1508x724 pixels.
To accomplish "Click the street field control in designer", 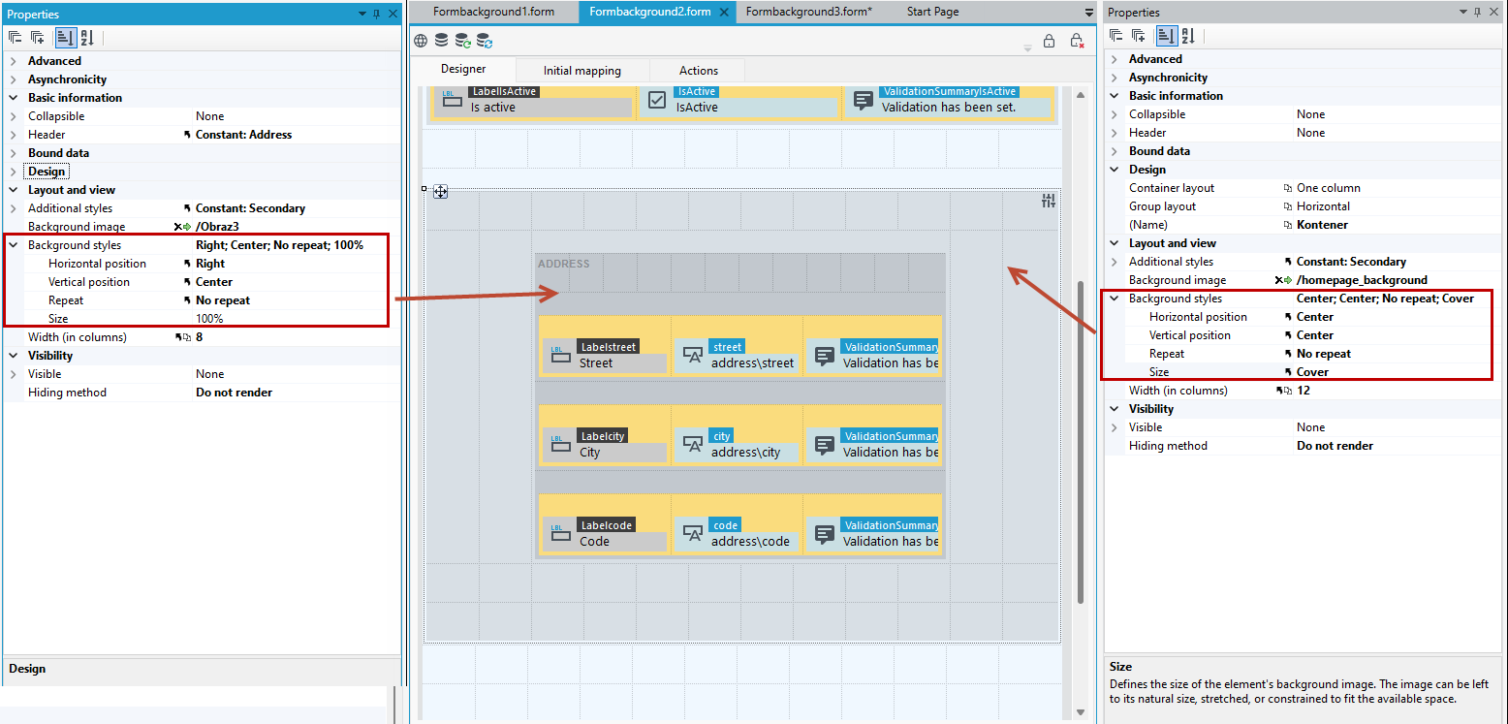I will 737,355.
